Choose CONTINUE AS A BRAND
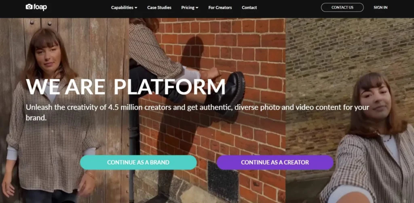Viewport: 414px width, 203px height. coord(138,162)
